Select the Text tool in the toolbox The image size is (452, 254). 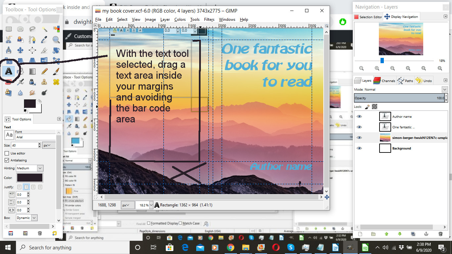[9, 71]
